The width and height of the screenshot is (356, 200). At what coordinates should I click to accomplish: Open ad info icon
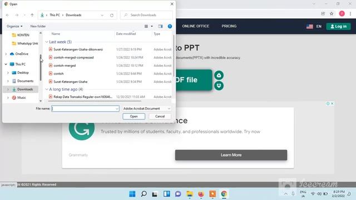click(x=328, y=103)
